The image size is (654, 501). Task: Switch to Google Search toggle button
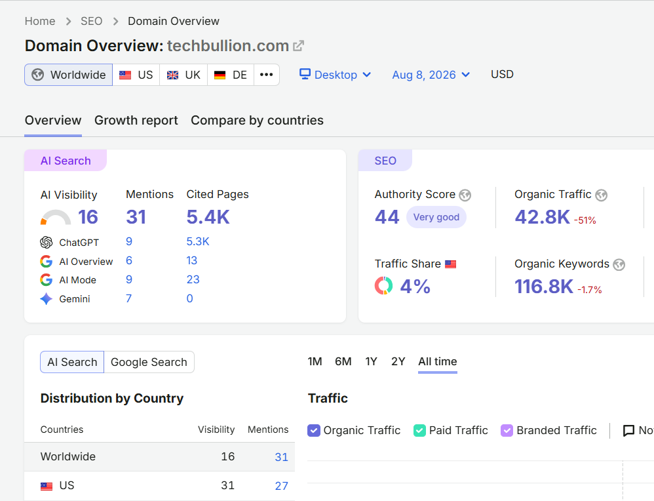click(x=149, y=362)
